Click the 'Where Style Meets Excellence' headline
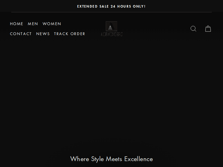The width and height of the screenshot is (223, 167). click(x=111, y=159)
